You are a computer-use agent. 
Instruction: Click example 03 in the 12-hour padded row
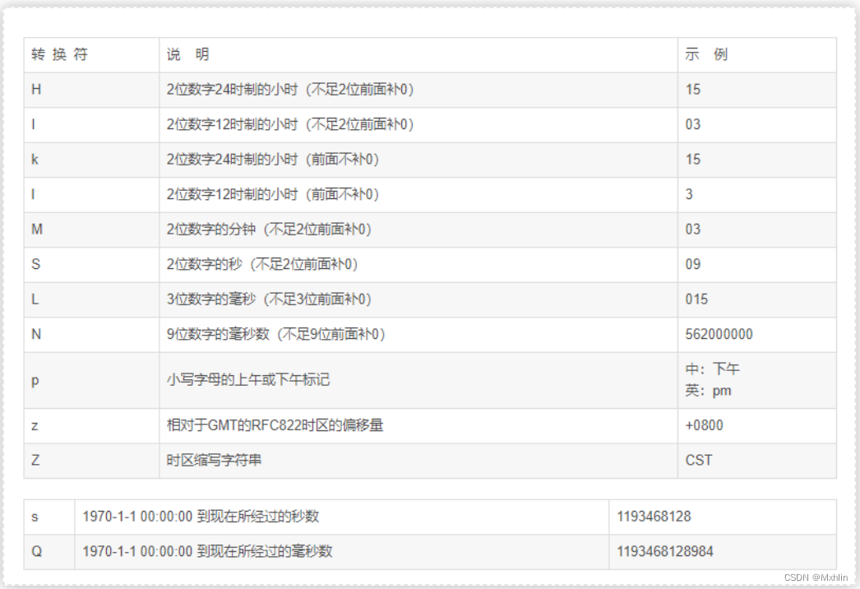(693, 124)
